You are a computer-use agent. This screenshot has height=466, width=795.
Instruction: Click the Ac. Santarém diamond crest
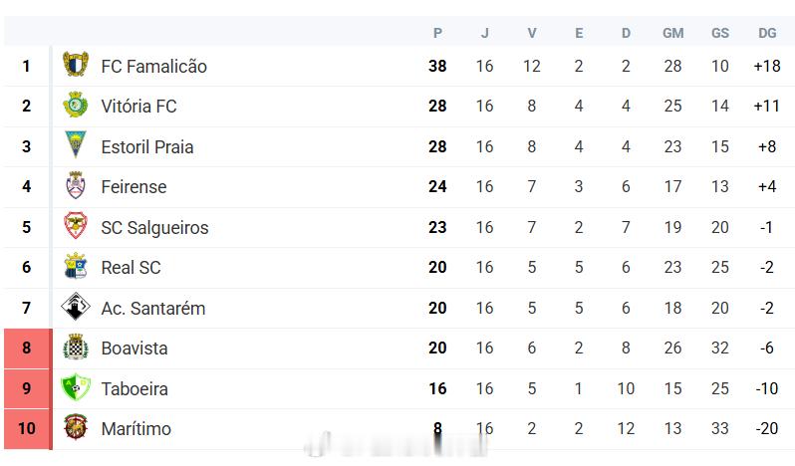click(76, 307)
